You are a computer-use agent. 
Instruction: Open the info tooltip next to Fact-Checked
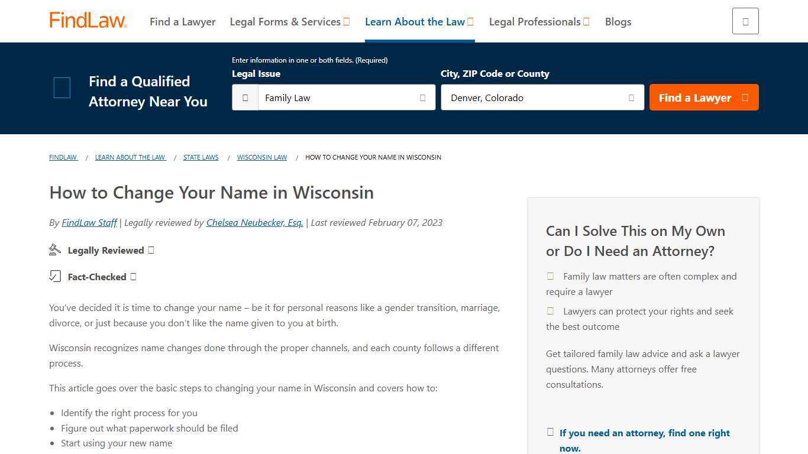(x=133, y=276)
